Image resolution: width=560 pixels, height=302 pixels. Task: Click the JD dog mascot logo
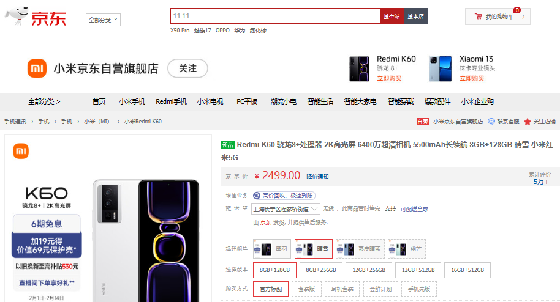click(17, 16)
